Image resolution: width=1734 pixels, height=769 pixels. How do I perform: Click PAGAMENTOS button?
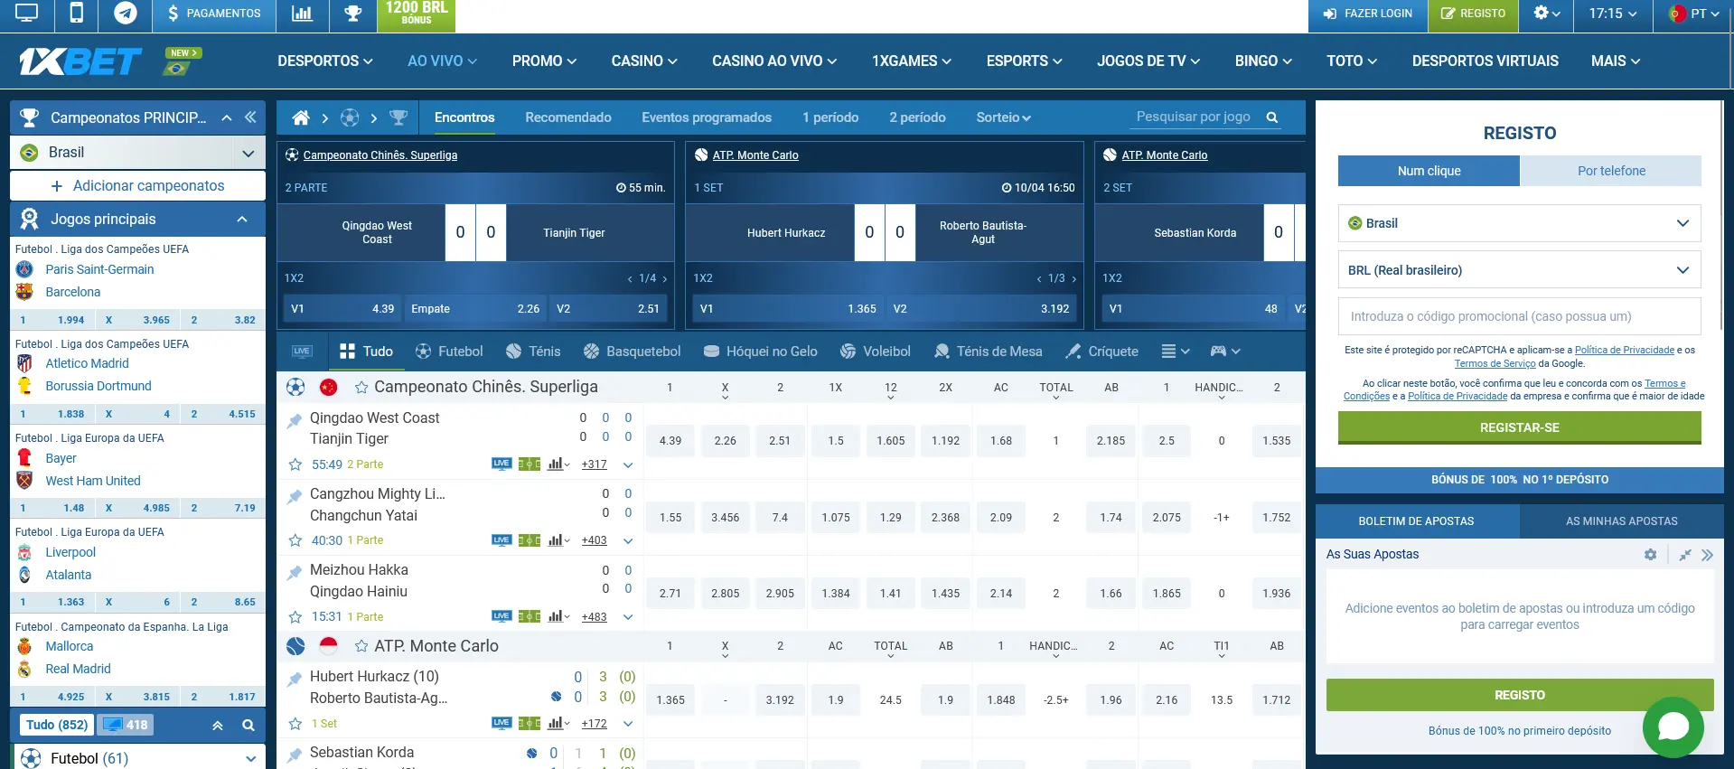tap(214, 14)
